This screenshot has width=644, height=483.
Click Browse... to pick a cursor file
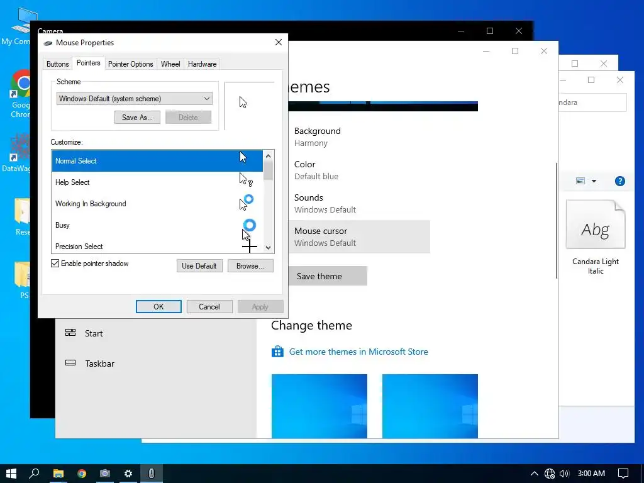pyautogui.click(x=250, y=266)
